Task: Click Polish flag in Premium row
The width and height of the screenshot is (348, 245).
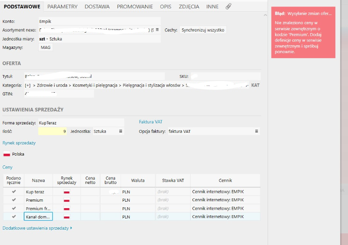Action: coord(67,200)
